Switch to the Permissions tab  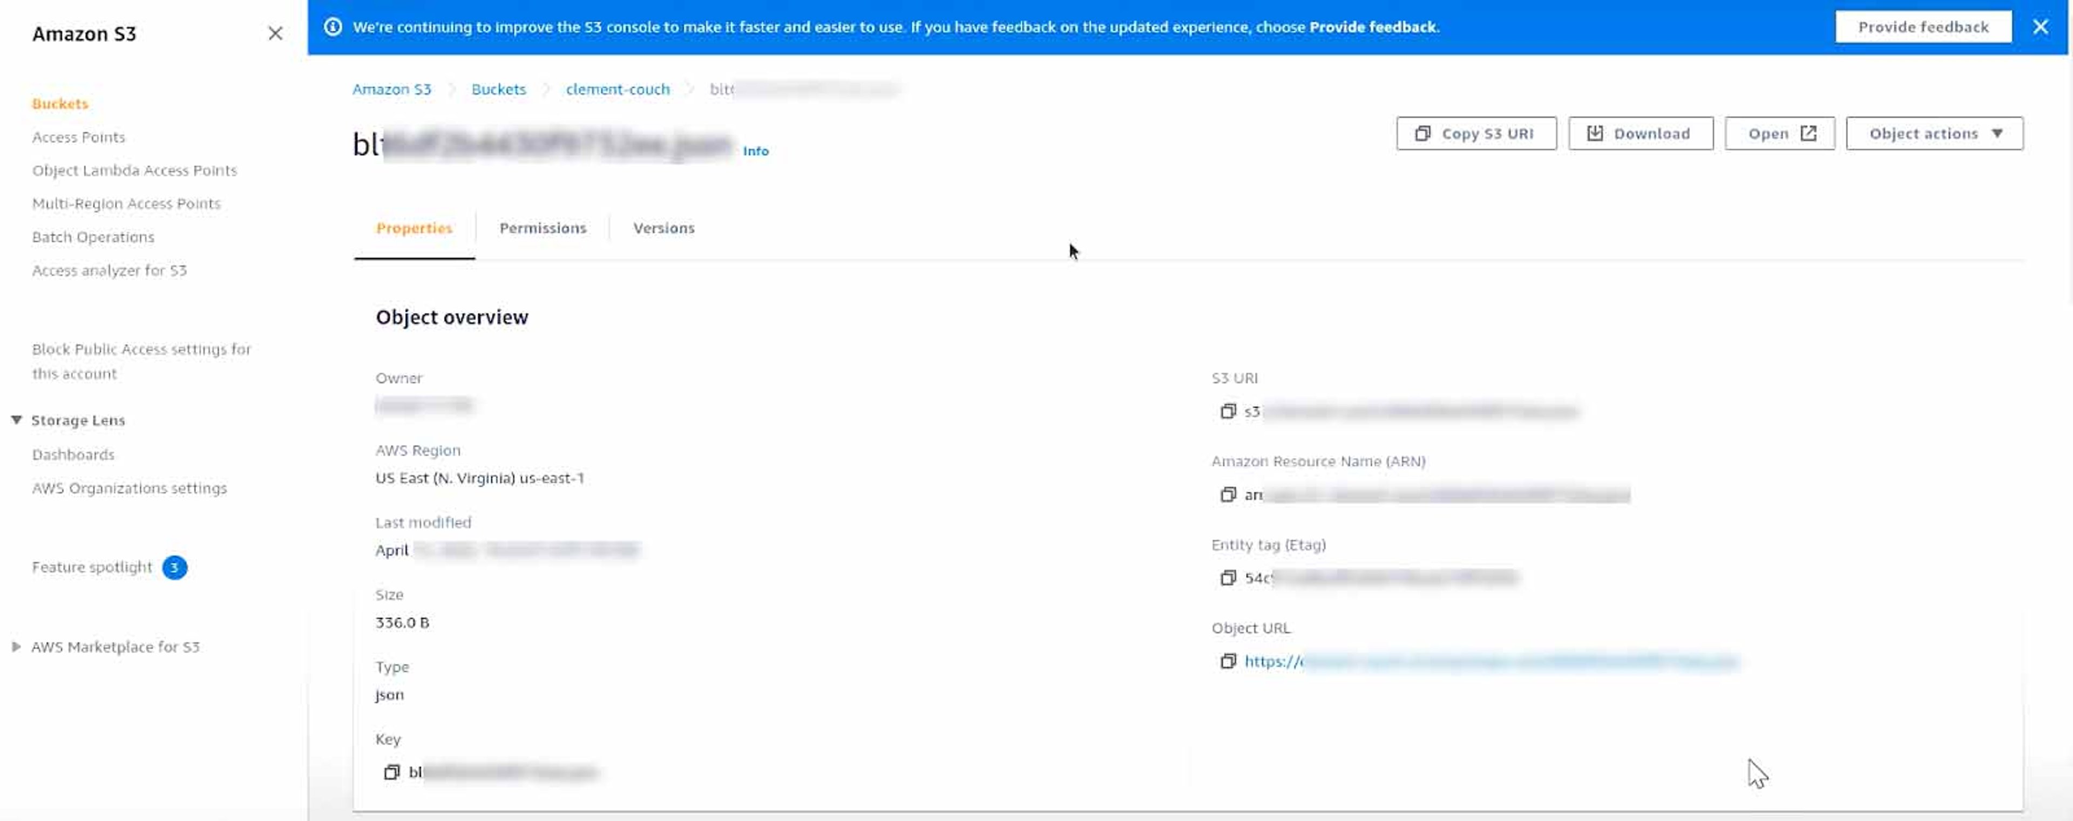pyautogui.click(x=543, y=228)
